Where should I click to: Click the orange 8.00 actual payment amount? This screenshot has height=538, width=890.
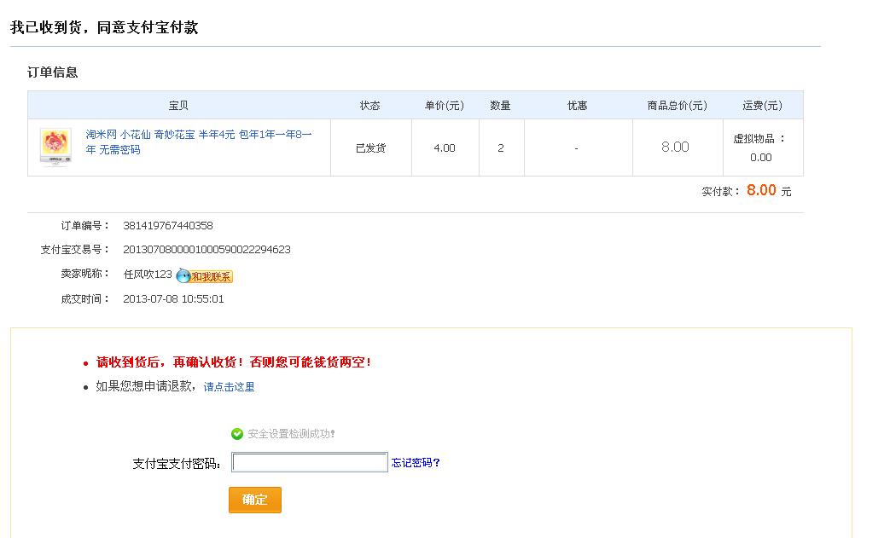point(761,190)
